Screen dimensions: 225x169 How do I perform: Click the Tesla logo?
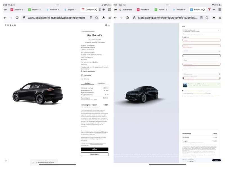(x=10, y=25)
